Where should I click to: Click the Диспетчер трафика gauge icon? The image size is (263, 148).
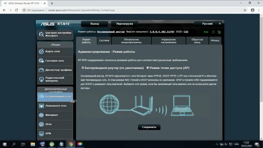[x=41, y=70]
